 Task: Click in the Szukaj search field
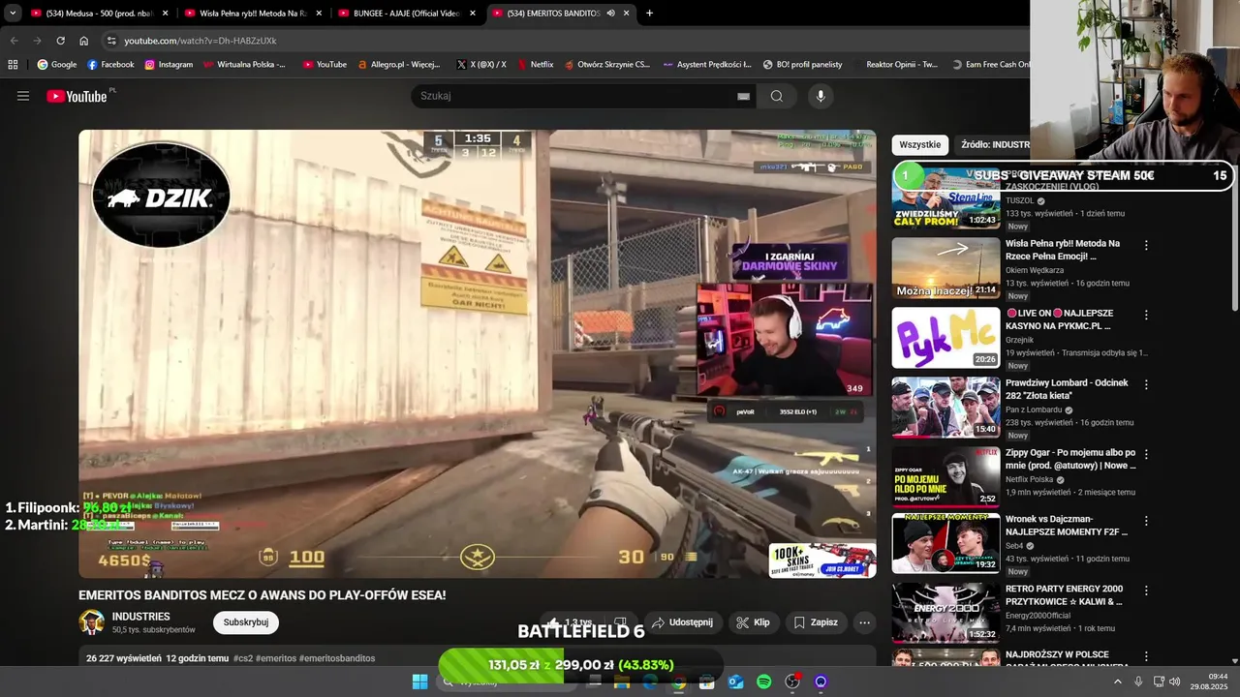coord(576,96)
